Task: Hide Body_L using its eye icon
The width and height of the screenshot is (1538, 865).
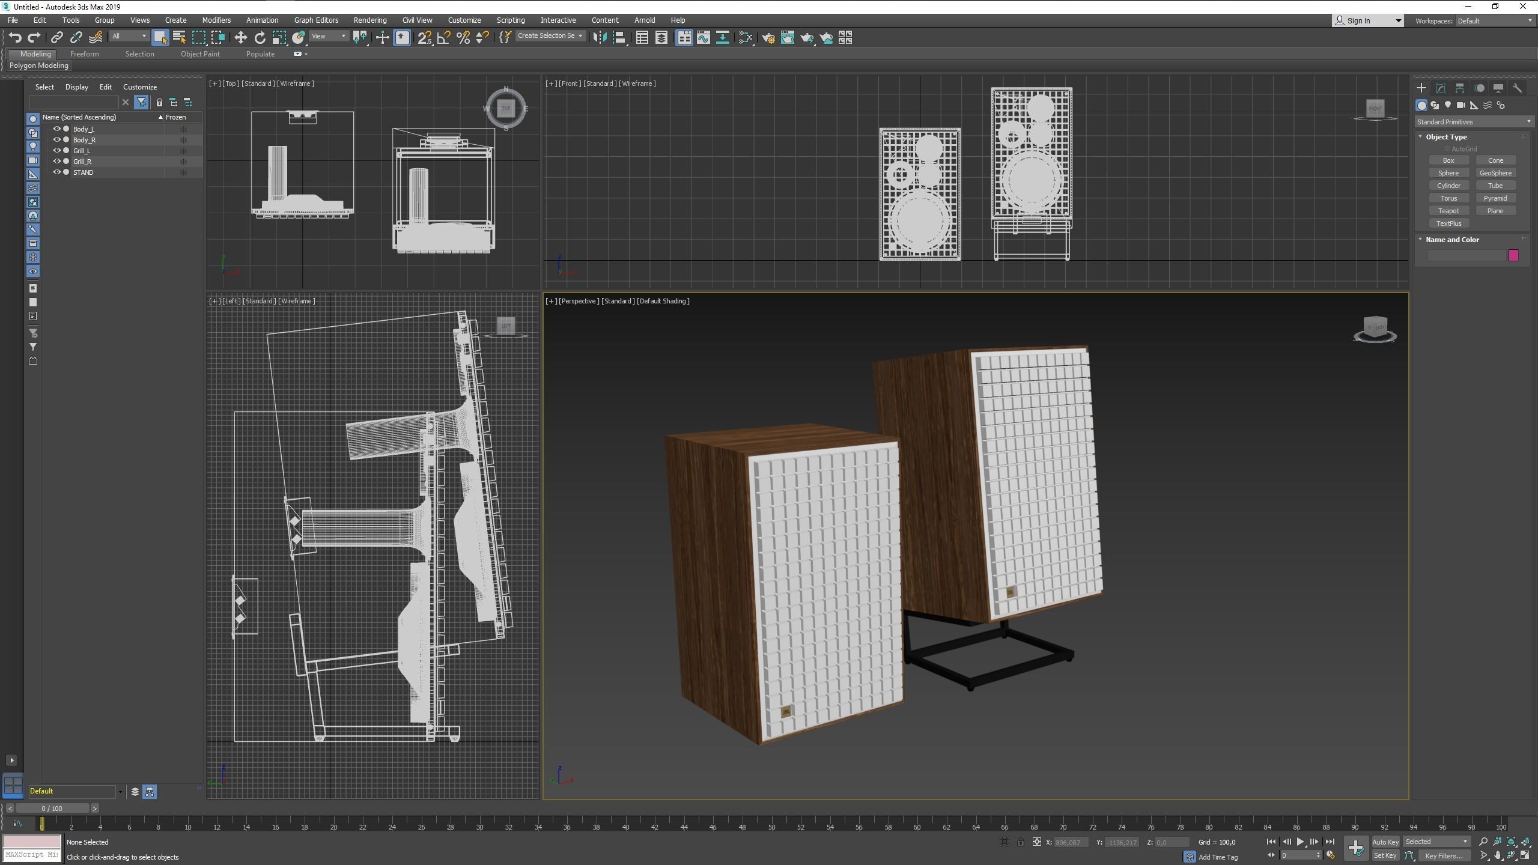Action: pyautogui.click(x=56, y=129)
